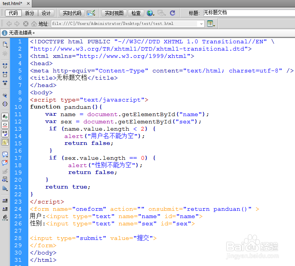Click the '</script>' closing tag line
The width and height of the screenshot is (295, 266).
[x=47, y=202]
